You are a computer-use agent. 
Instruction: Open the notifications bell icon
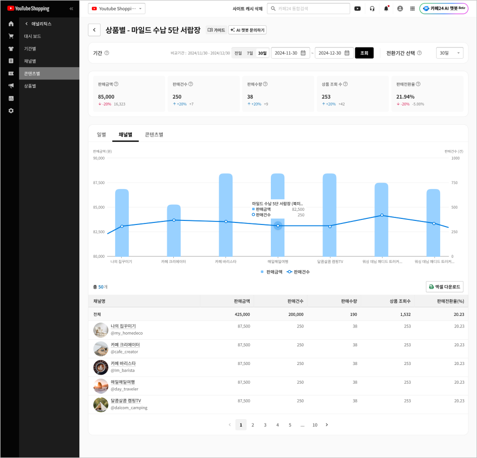pos(386,9)
